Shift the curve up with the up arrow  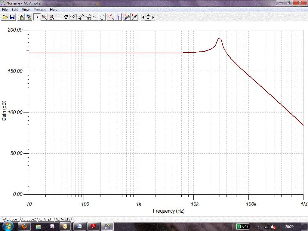click(148, 15)
